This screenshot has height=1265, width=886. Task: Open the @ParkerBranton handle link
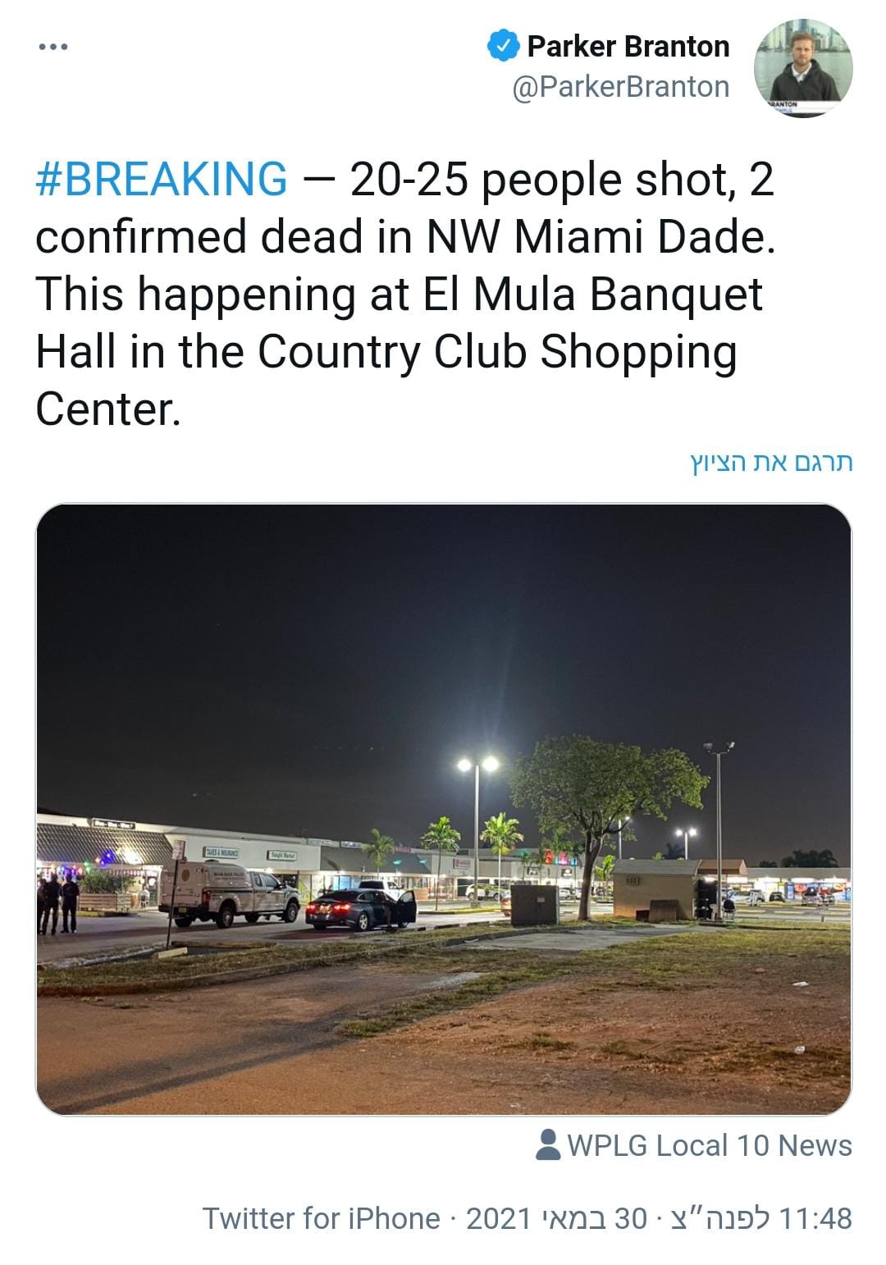[x=620, y=87]
